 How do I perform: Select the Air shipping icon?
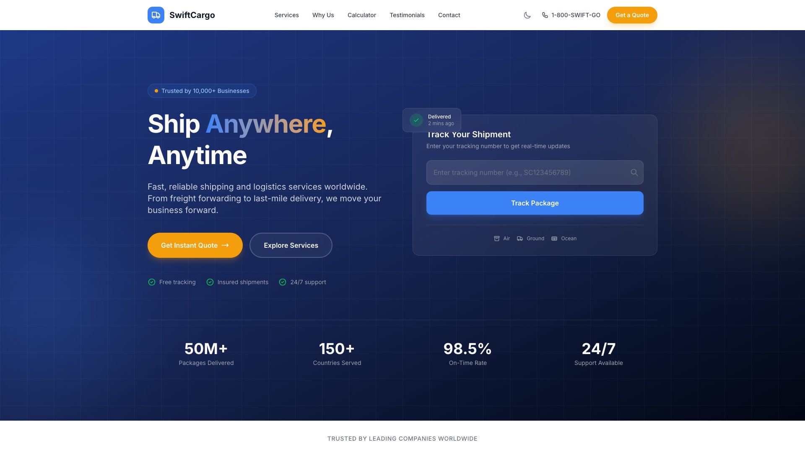coord(496,239)
